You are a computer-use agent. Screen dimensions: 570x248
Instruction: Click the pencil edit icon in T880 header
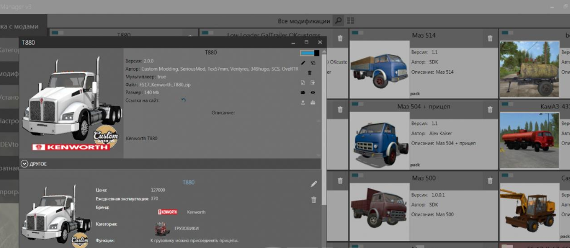coord(304,63)
